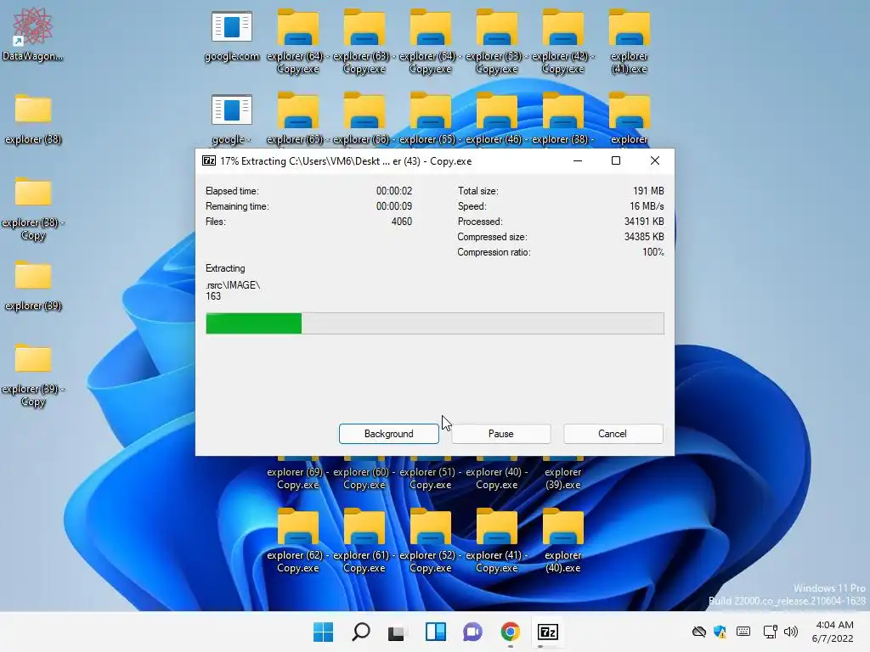
Task: Click the touch keyboard tray icon
Action: coord(743,632)
